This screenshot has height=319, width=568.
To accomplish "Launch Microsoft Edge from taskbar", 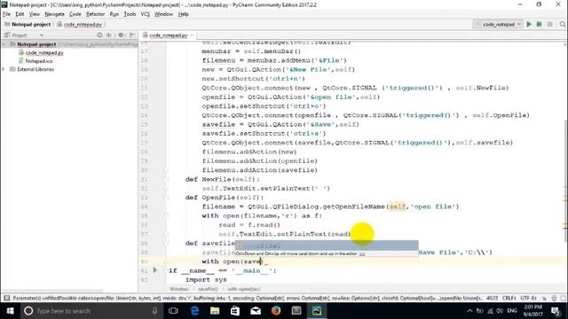I will 194,311.
